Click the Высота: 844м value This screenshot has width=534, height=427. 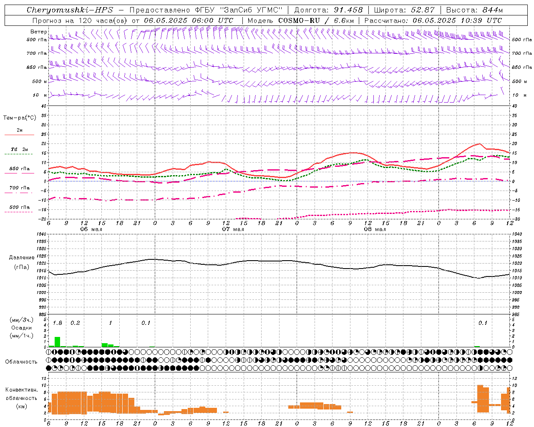(x=474, y=10)
